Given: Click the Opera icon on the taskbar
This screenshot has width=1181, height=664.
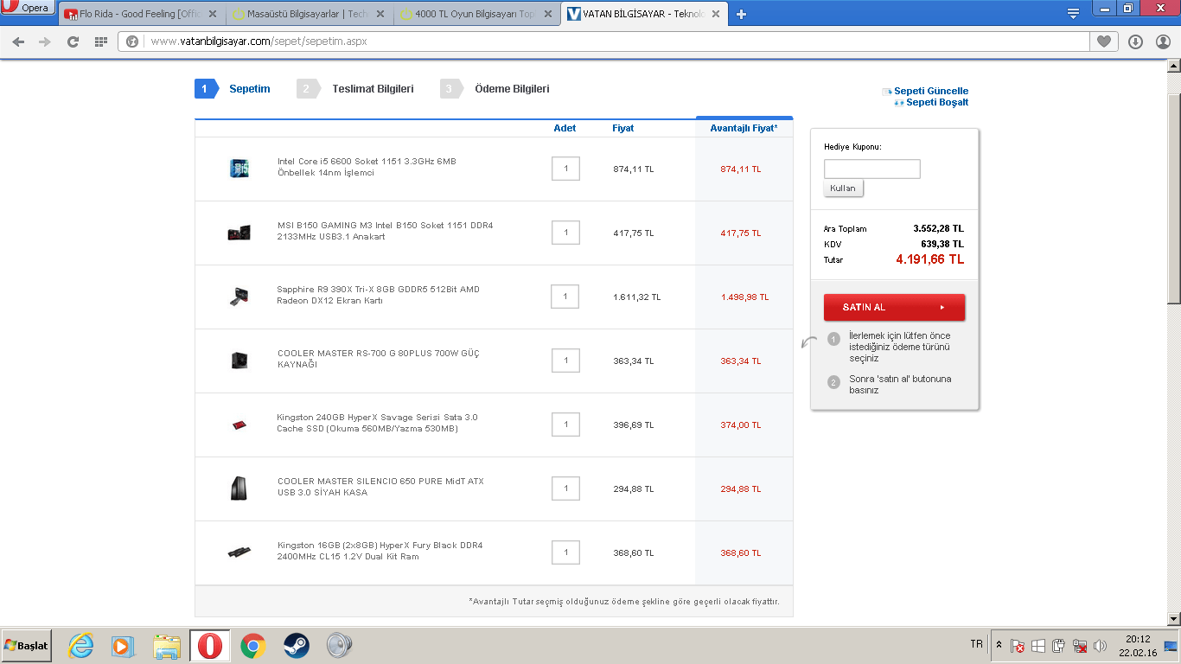Looking at the screenshot, I should pos(209,645).
